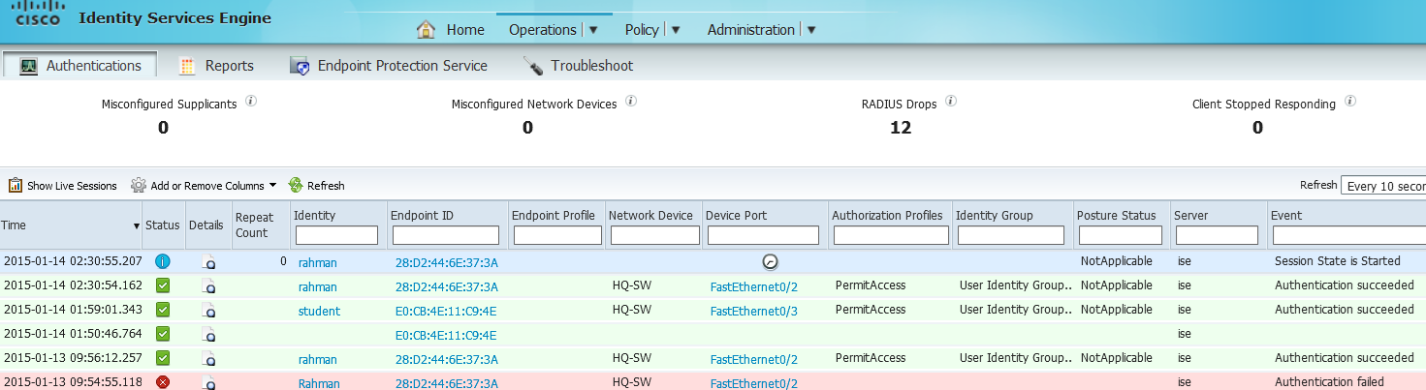Click the student identity link
This screenshot has width=1426, height=390.
[x=319, y=311]
